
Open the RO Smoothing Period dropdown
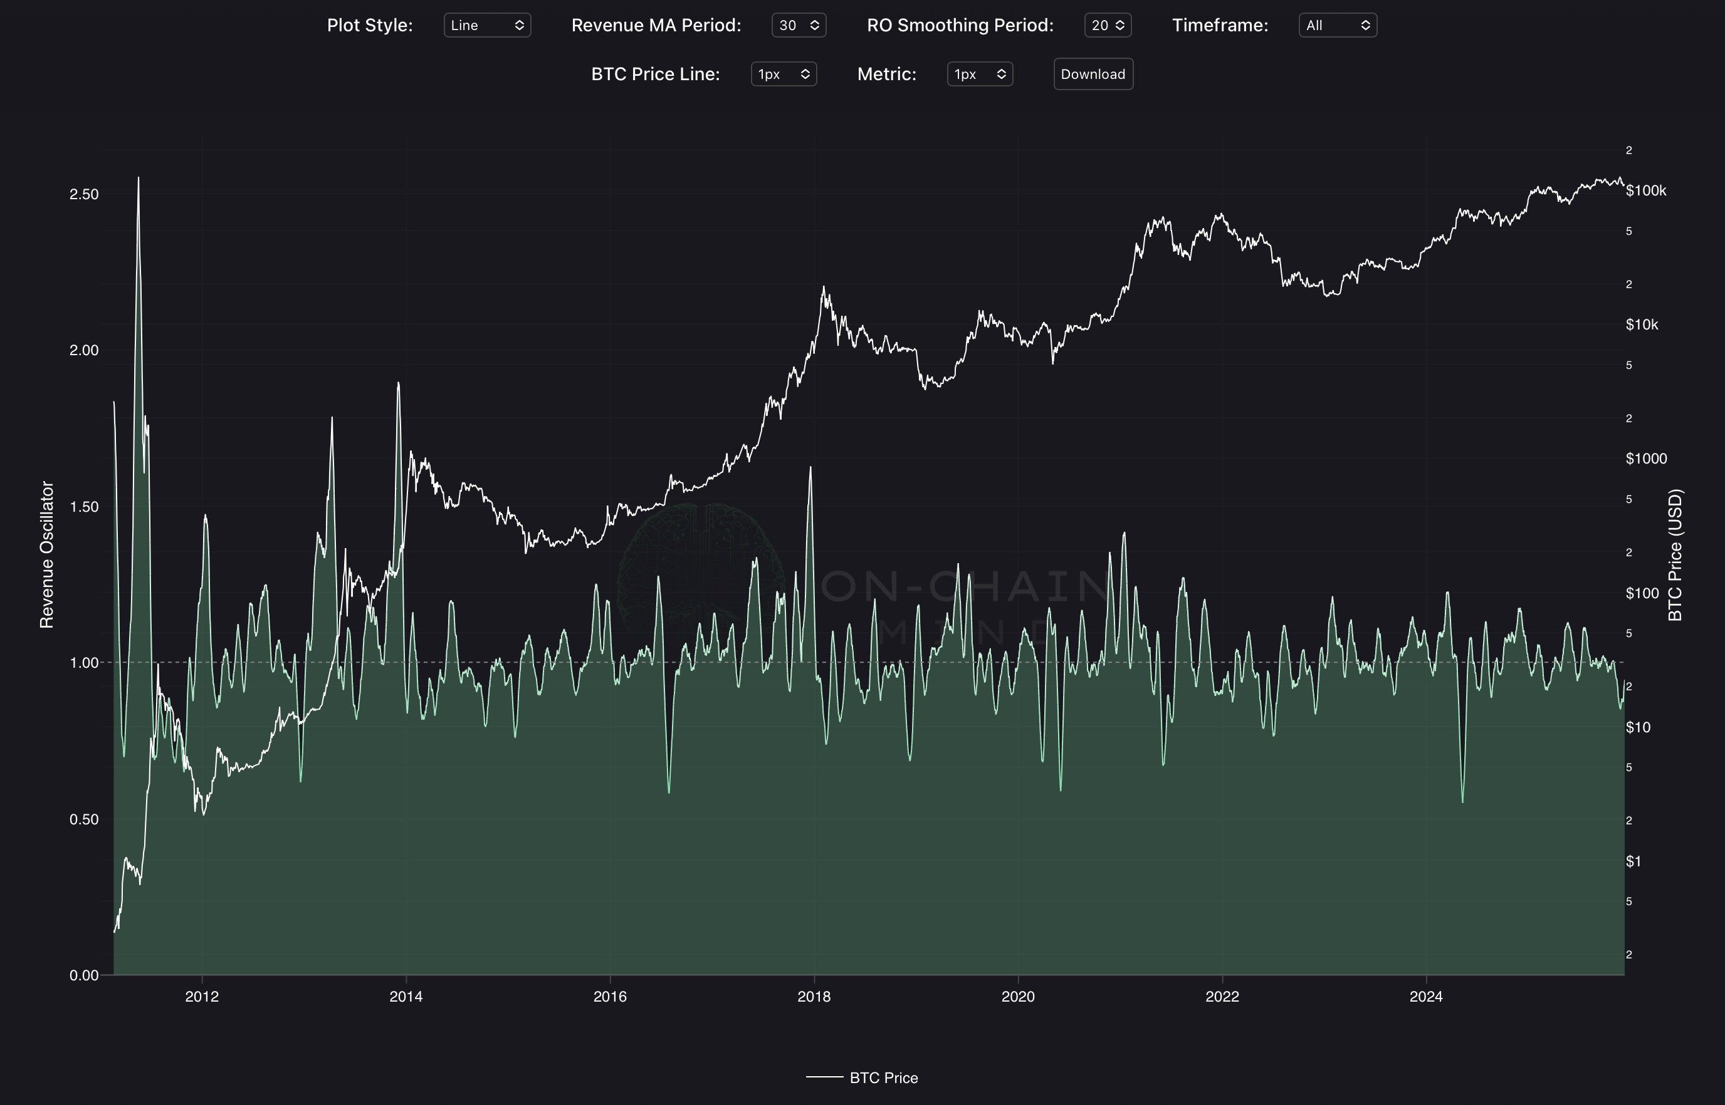(1108, 25)
